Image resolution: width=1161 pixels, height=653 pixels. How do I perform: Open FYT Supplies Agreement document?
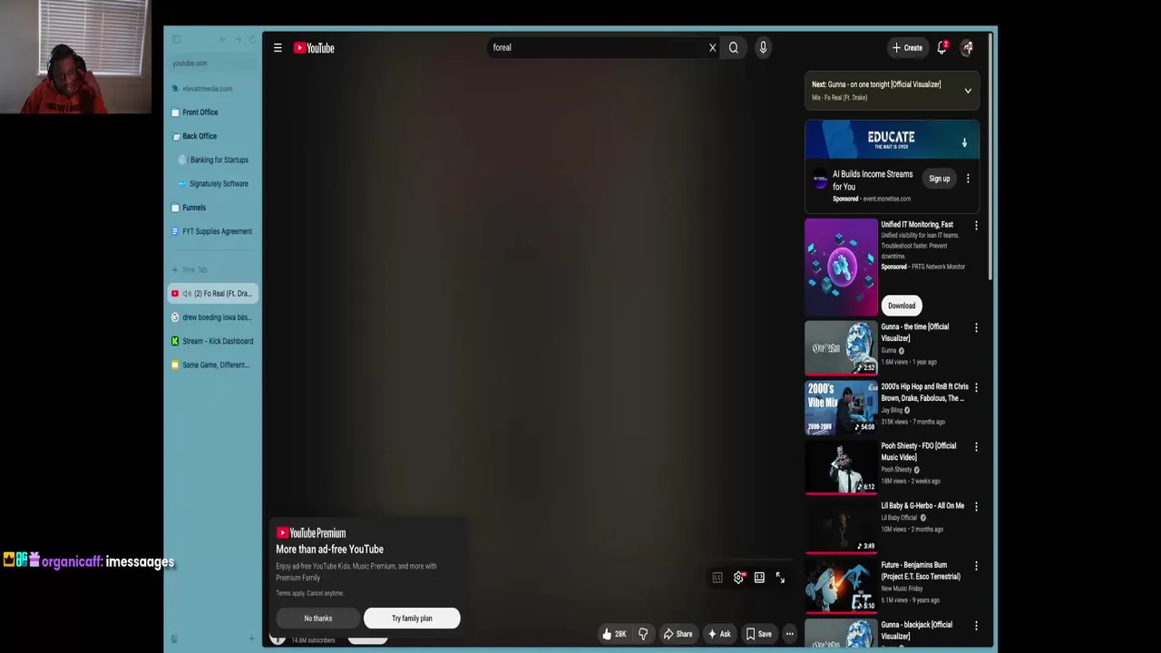click(213, 231)
